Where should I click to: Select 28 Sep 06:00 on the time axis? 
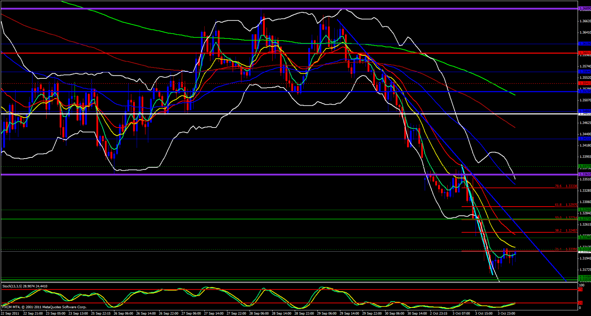click(259, 313)
